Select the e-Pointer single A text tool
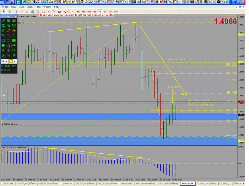249x186 pixels. point(9,45)
